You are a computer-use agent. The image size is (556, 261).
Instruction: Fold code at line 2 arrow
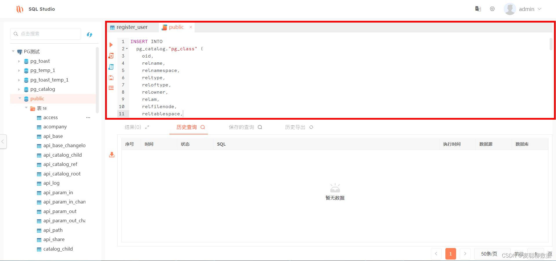click(x=127, y=49)
